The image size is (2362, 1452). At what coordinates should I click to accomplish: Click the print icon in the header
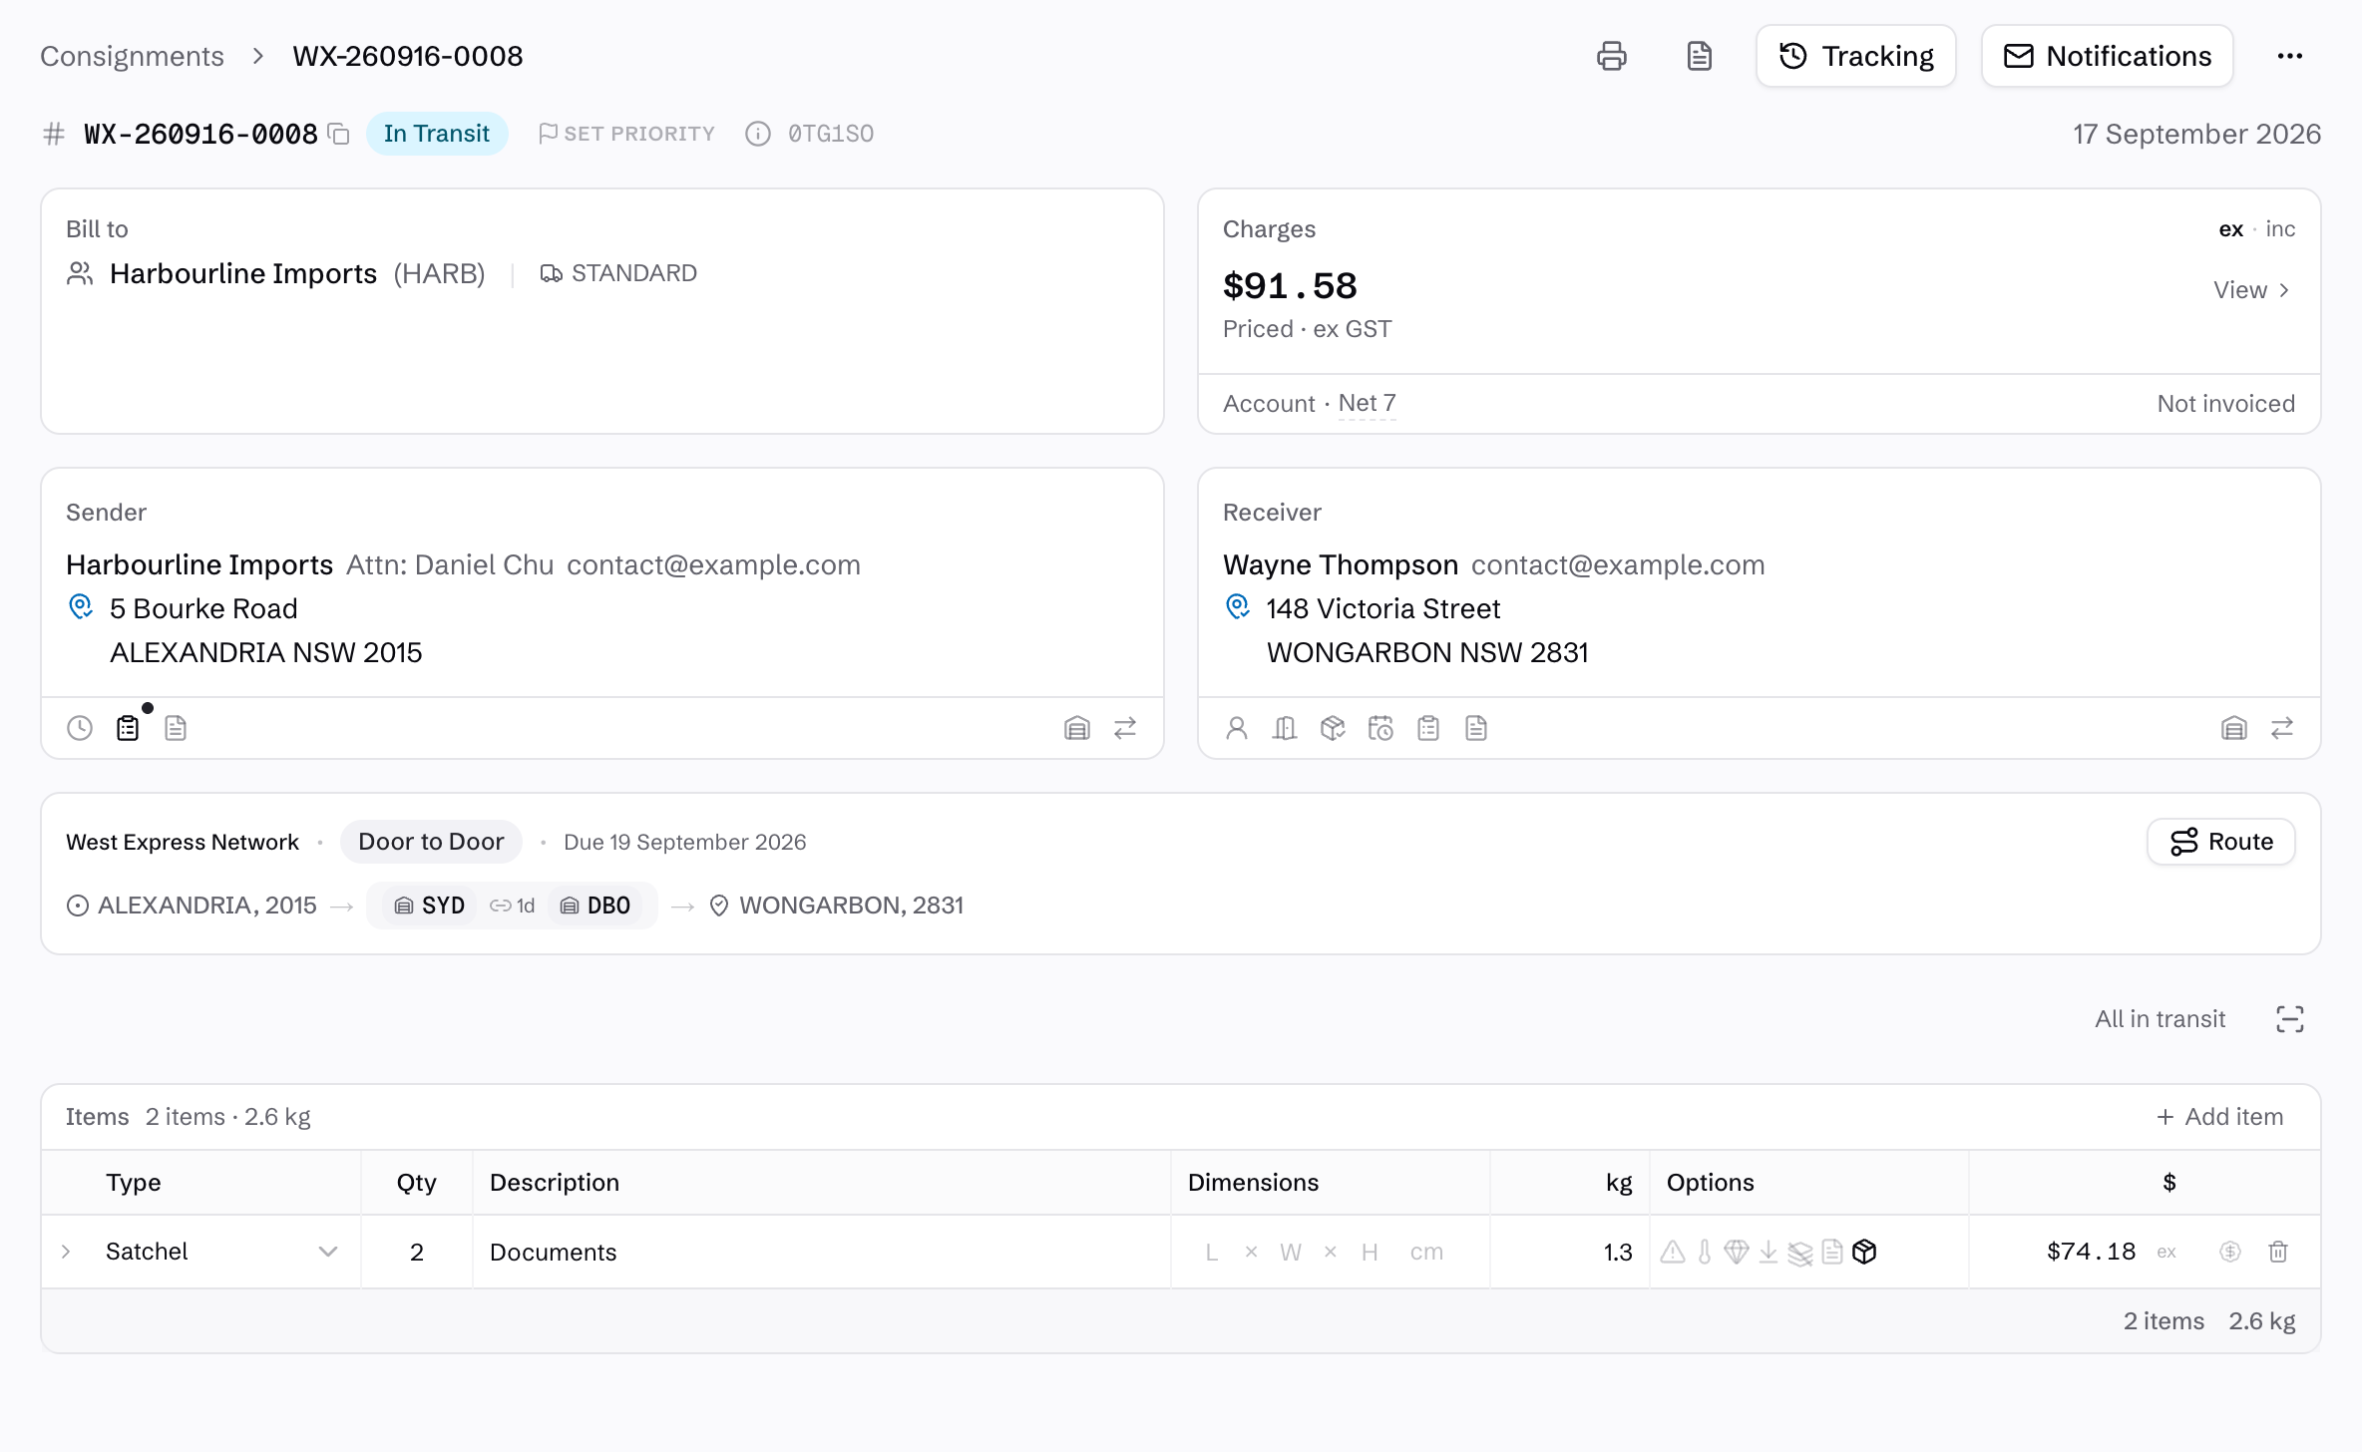(1612, 56)
